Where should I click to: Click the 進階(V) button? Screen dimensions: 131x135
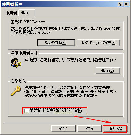pos(108,71)
